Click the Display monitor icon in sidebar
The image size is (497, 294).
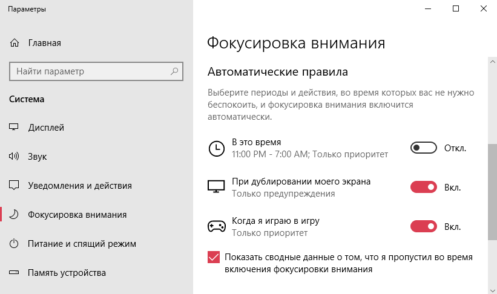pyautogui.click(x=14, y=127)
